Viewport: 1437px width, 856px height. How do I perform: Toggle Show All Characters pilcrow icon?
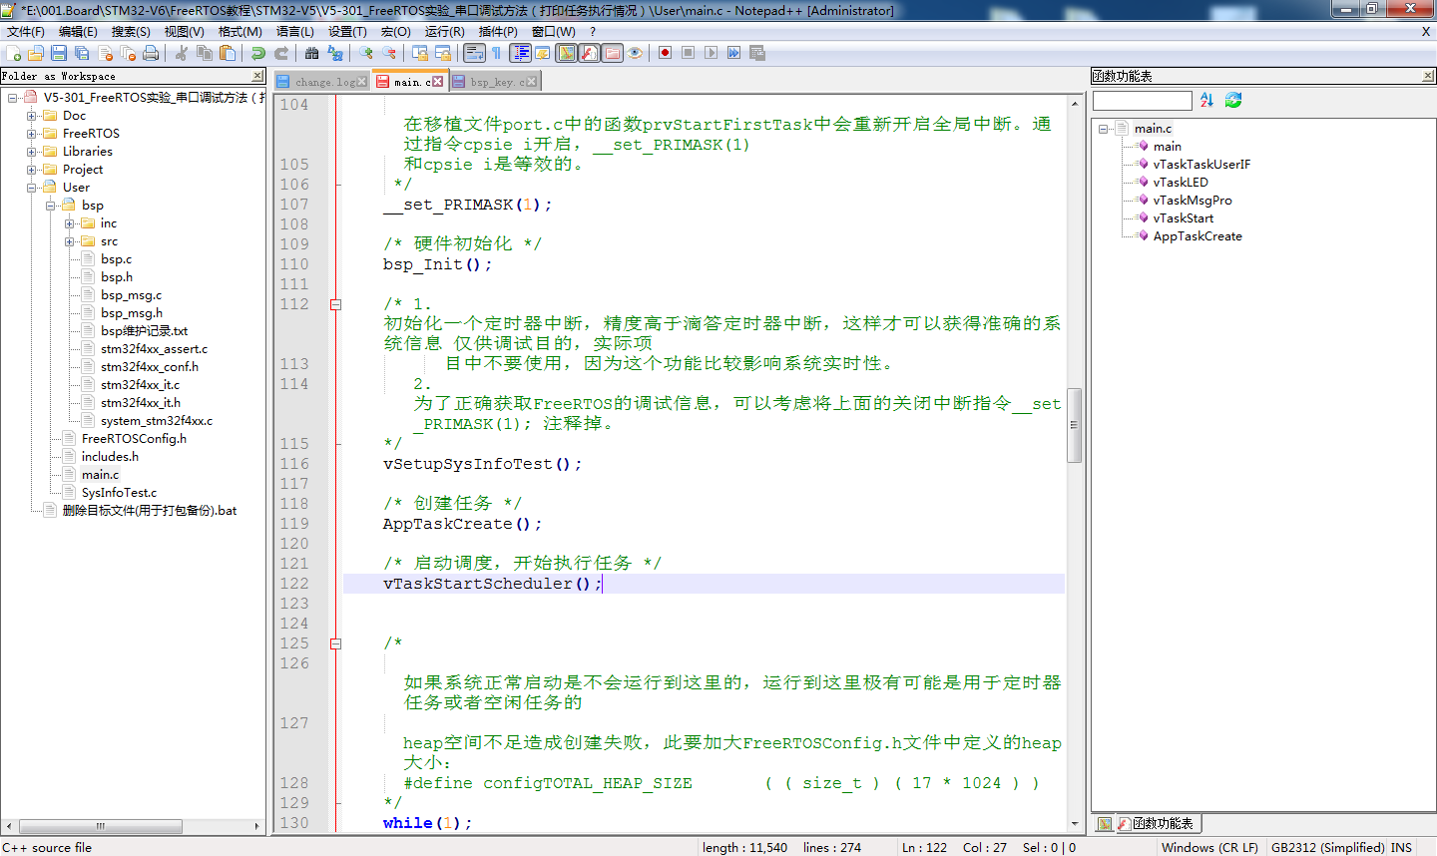click(x=496, y=53)
